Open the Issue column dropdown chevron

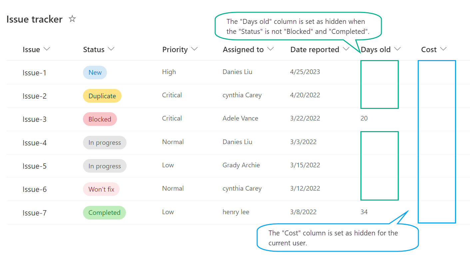(47, 49)
